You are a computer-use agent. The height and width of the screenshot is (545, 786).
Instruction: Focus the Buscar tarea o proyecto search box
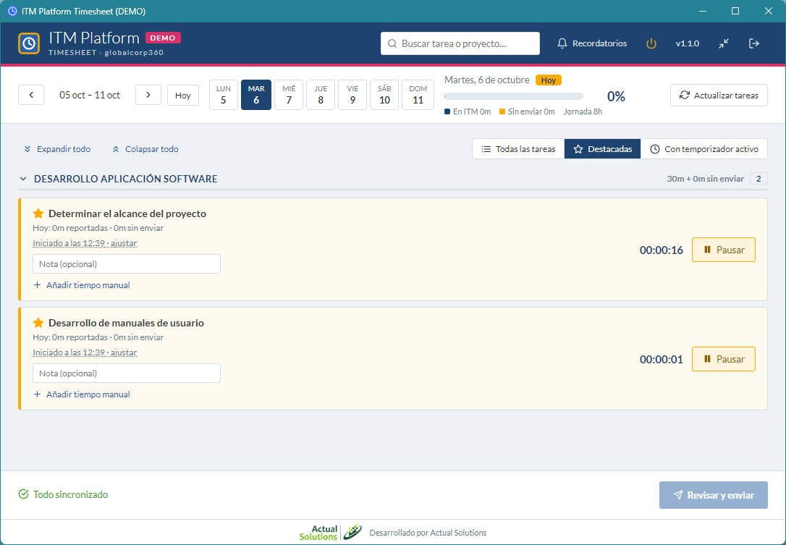tap(460, 43)
